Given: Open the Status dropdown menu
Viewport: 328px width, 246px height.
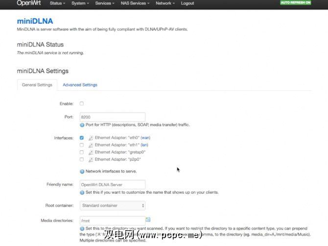Looking at the screenshot, I should (58, 3).
